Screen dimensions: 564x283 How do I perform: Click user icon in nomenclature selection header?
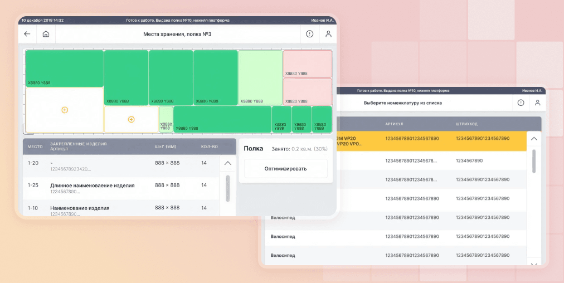tap(538, 103)
